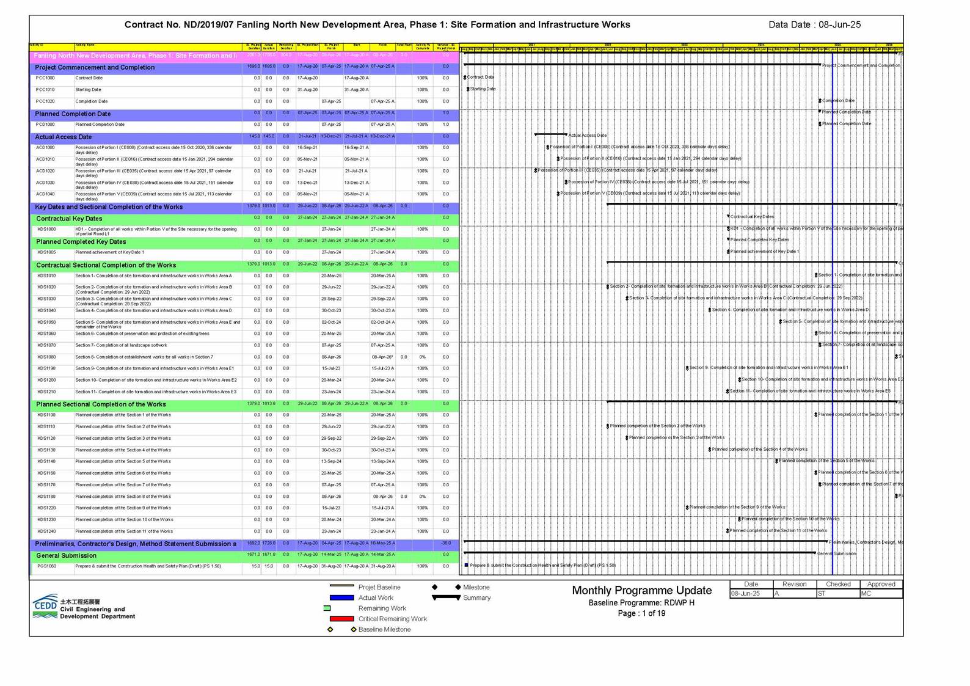Click the 08-Jun-25 cell in revision table
The image size is (970, 686).
click(x=751, y=594)
